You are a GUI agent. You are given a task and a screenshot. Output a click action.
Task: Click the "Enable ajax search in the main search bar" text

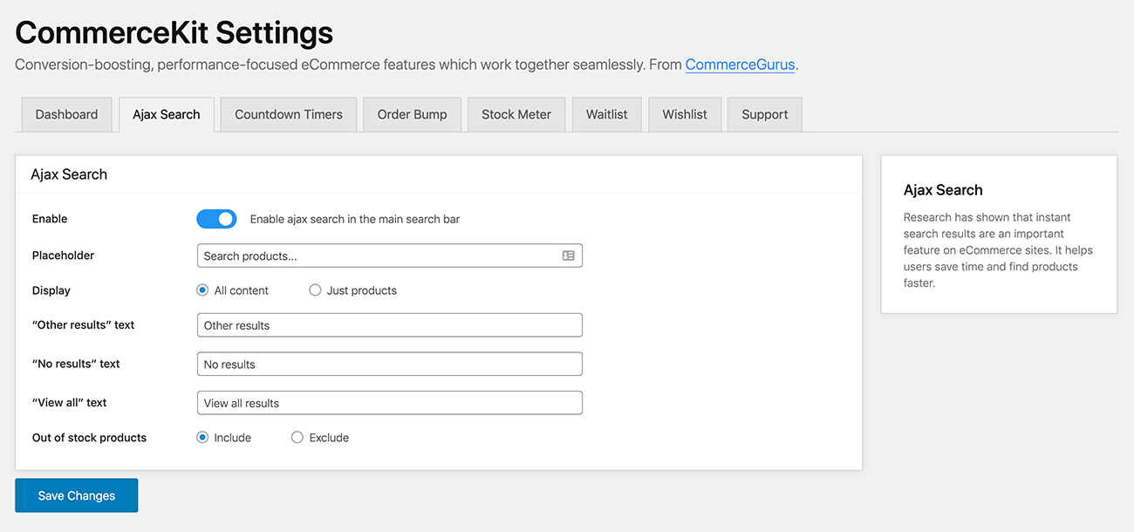pos(355,219)
